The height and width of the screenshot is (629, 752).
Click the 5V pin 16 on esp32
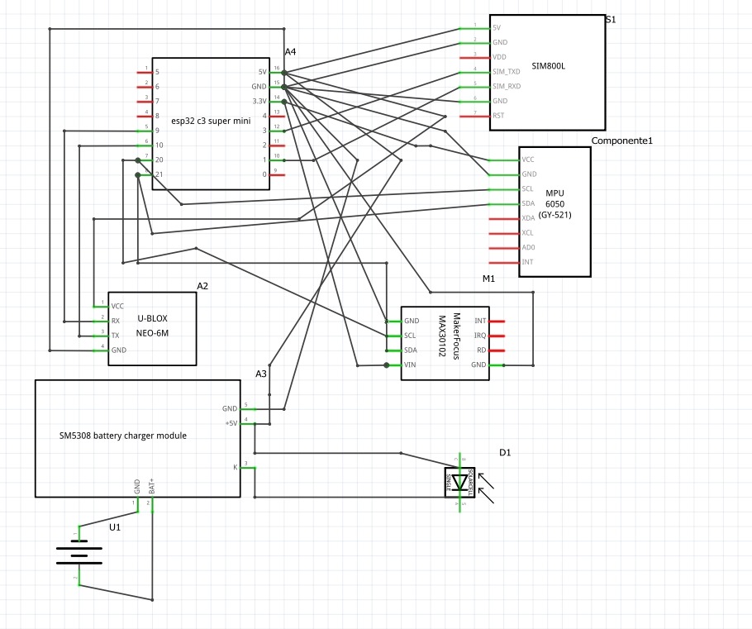click(277, 73)
